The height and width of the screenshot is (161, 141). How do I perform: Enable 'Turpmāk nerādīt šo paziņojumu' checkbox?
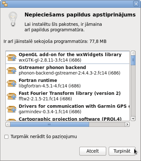pos(6,137)
